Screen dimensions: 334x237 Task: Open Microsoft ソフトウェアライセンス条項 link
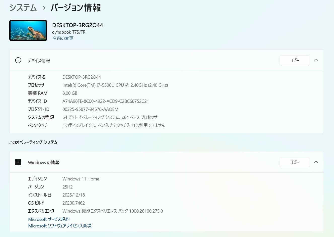point(60,226)
